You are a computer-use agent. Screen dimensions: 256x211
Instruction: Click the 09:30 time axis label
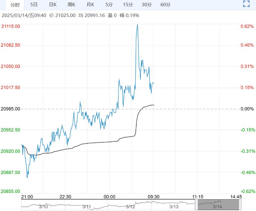154,197
